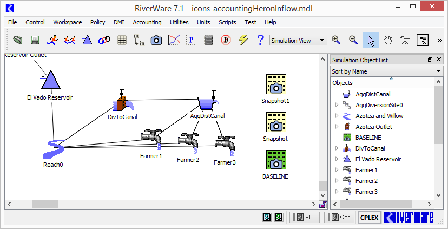Select the Farmer2 faucet object
The width and height of the screenshot is (448, 229).
click(x=188, y=143)
